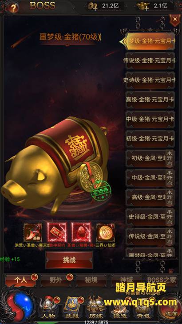This screenshot has height=324, width=182.
Task: Tap the 洪荒圣兽 reward item icon
Action: coord(32,232)
